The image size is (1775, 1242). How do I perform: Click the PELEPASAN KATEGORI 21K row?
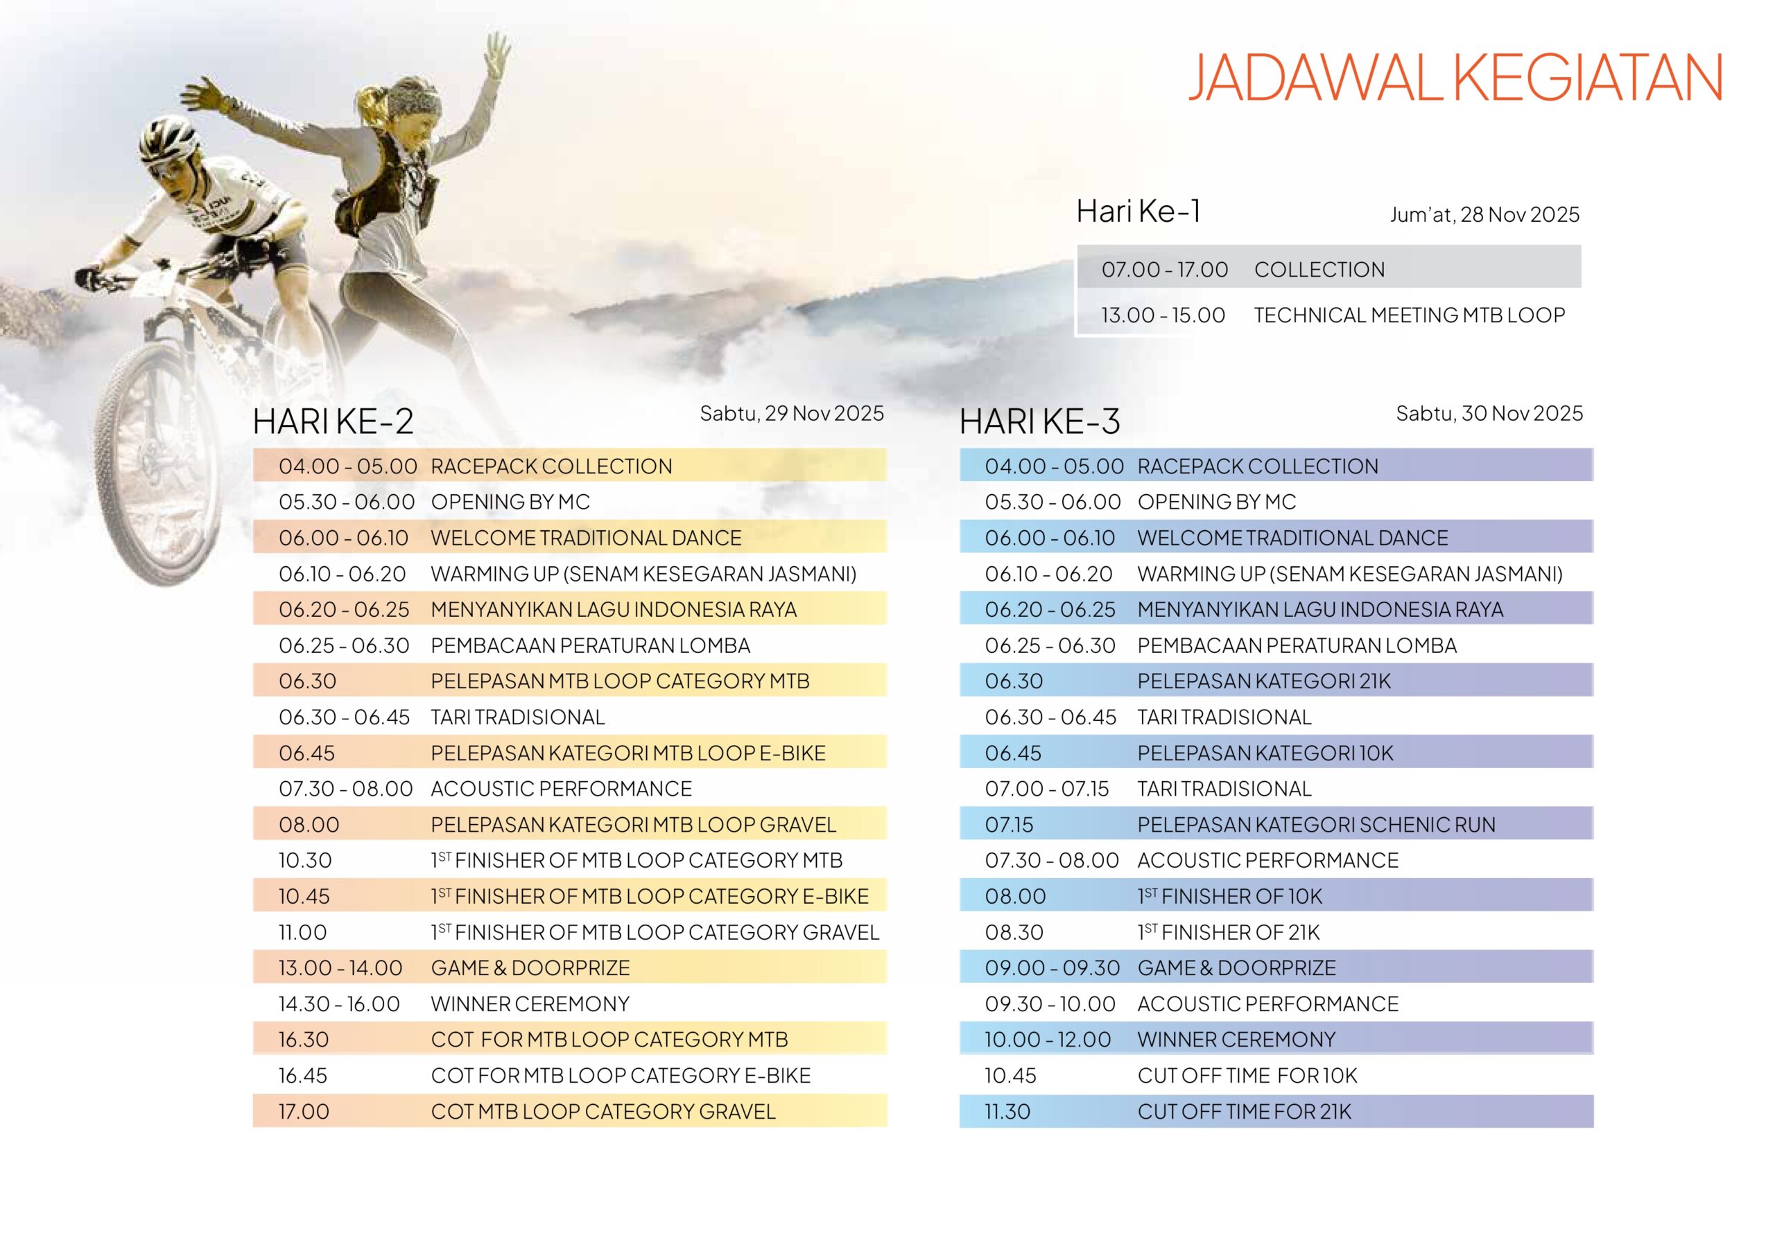tap(1276, 681)
